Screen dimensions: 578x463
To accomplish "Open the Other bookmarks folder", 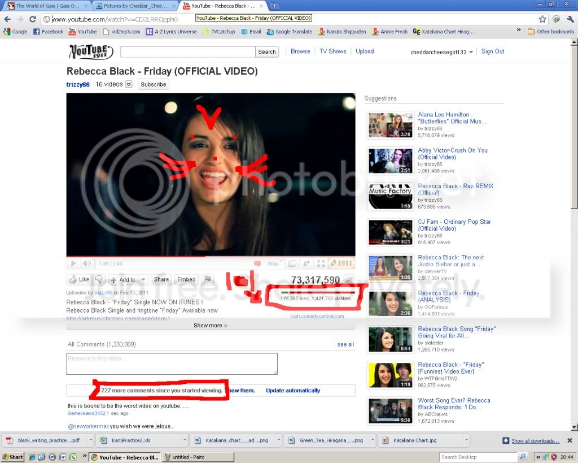I will 551,32.
